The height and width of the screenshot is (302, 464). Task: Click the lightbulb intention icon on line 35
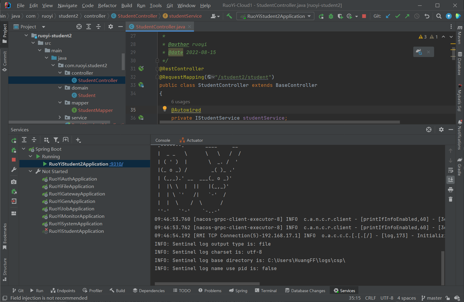click(x=164, y=109)
